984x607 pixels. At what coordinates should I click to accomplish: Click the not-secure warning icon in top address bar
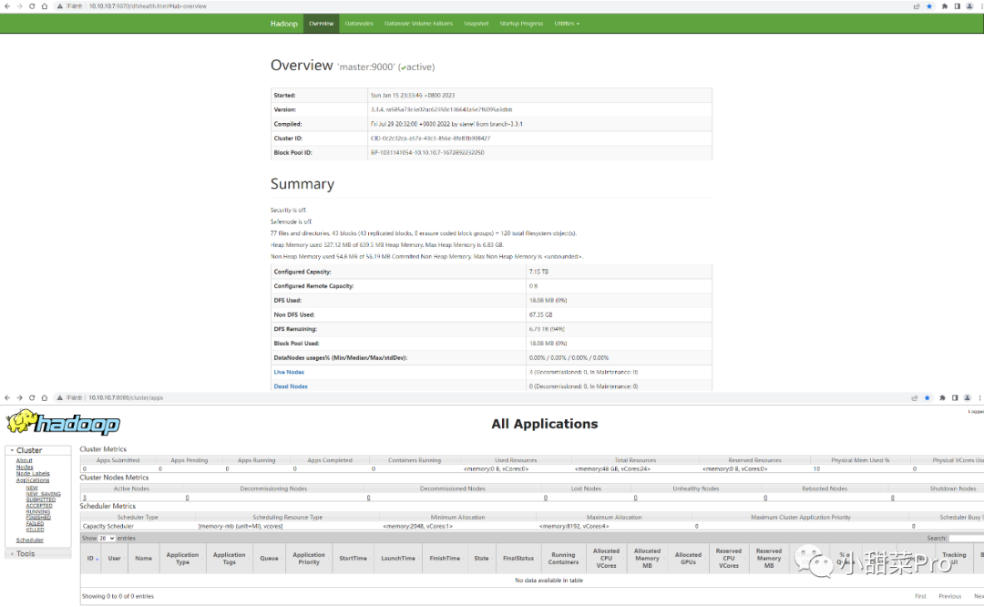[x=59, y=6]
